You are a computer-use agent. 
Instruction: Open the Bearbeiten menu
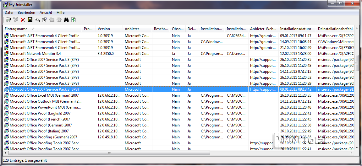(26, 13)
